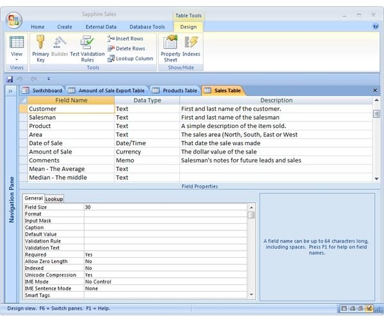Switch to the Switchboard document tab

(x=42, y=91)
